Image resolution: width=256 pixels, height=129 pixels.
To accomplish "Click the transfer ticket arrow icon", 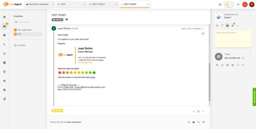I will (x=194, y=111).
